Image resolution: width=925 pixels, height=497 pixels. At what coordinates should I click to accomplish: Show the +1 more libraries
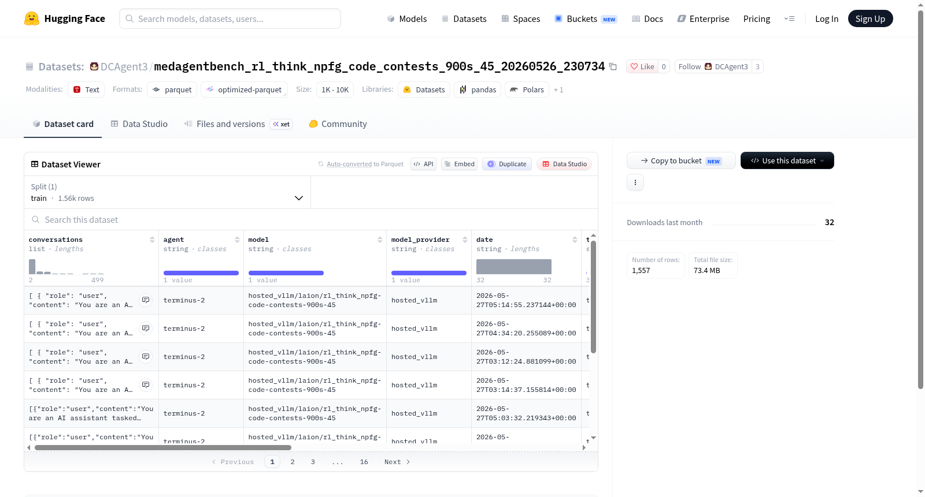tap(558, 90)
